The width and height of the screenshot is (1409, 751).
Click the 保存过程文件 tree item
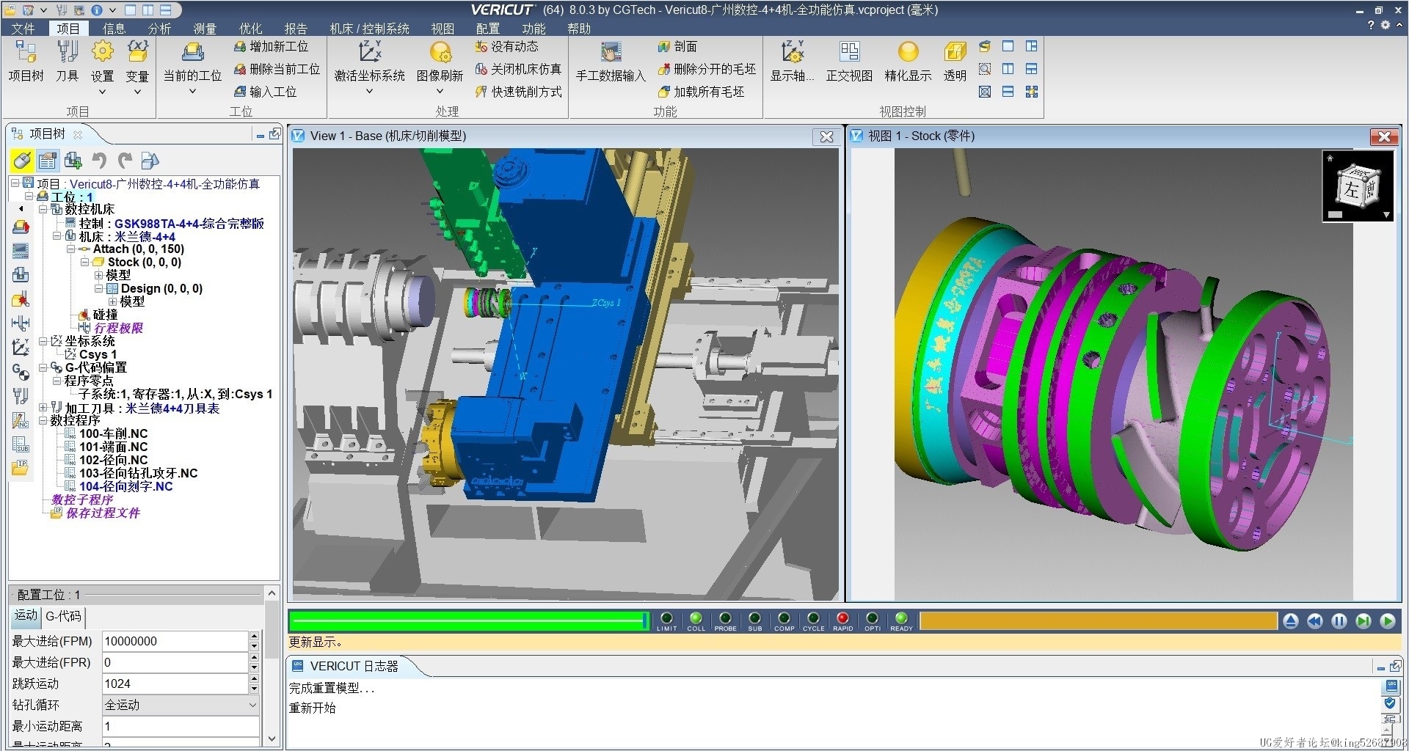[x=103, y=513]
